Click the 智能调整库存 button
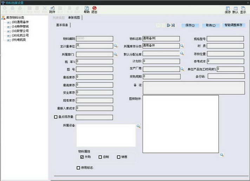This screenshot has height=181, width=250. (233, 25)
